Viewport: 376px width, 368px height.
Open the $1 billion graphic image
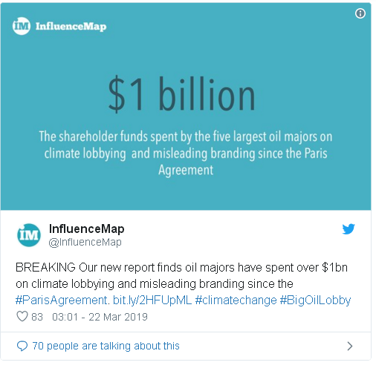[x=186, y=107]
